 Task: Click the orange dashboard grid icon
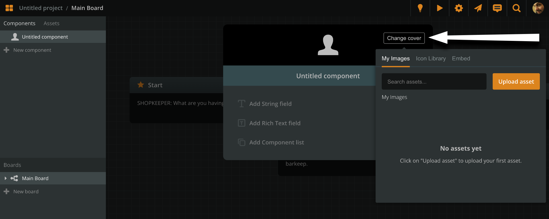pyautogui.click(x=9, y=8)
